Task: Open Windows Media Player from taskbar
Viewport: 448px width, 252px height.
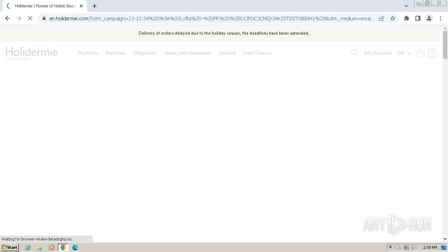Action: pyautogui.click(x=51, y=247)
